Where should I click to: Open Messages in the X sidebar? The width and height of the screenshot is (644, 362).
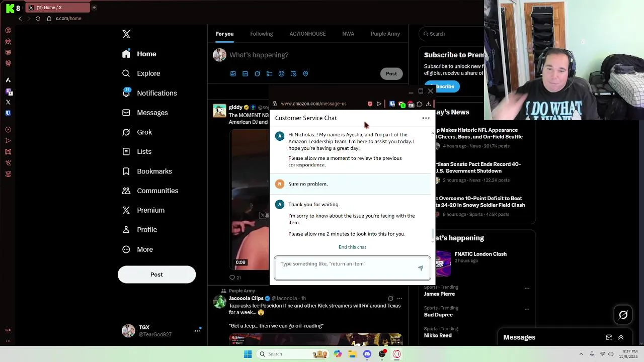click(x=145, y=113)
